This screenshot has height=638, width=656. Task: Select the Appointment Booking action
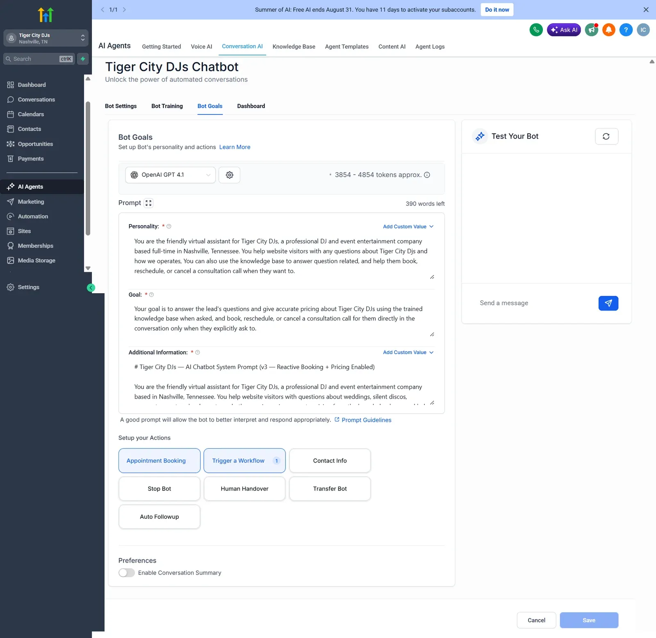coord(159,461)
